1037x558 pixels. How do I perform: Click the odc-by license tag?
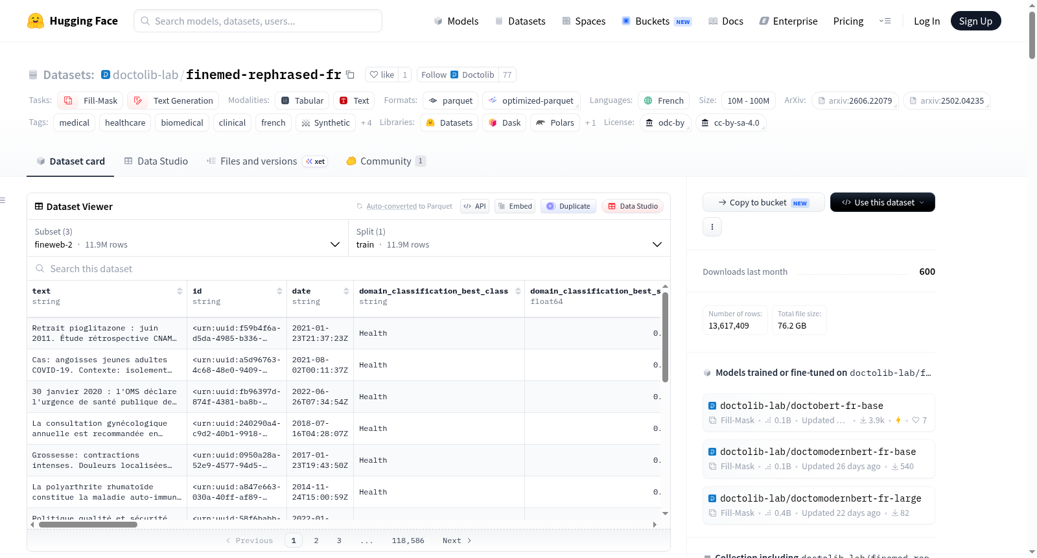point(665,122)
